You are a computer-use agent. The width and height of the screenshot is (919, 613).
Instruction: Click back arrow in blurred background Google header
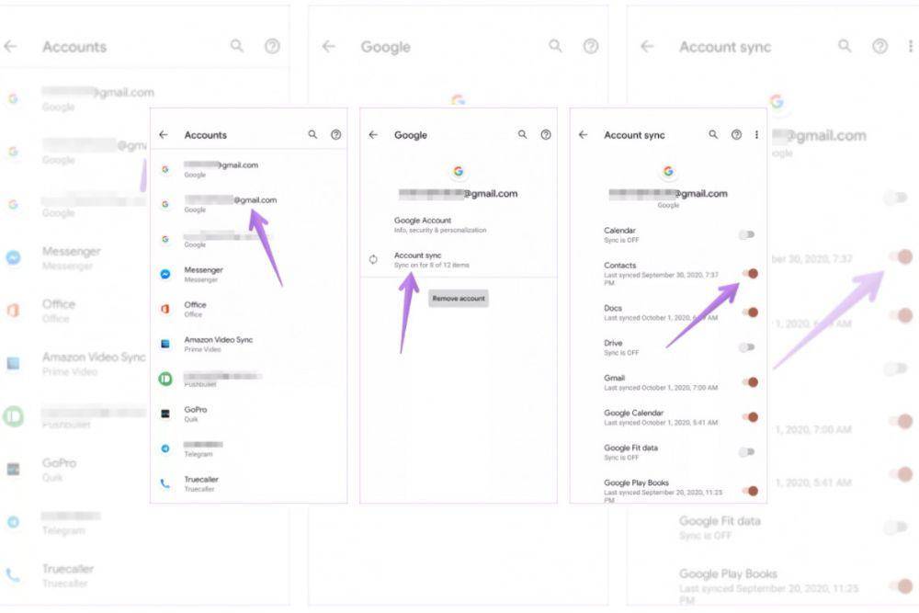(329, 46)
